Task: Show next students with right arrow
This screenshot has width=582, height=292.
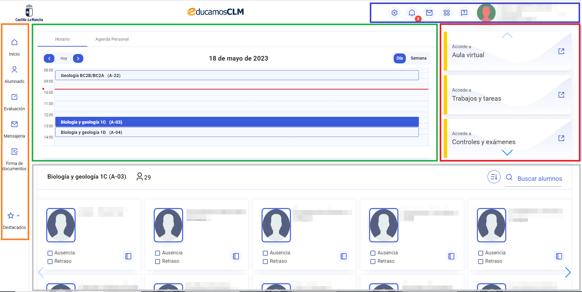Action: 568,272
